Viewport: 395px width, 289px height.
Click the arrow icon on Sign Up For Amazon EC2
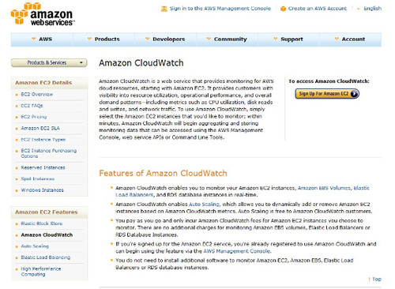point(355,94)
